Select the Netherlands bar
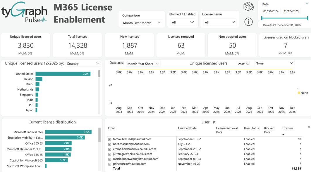The image size is (311, 172). 37,89
